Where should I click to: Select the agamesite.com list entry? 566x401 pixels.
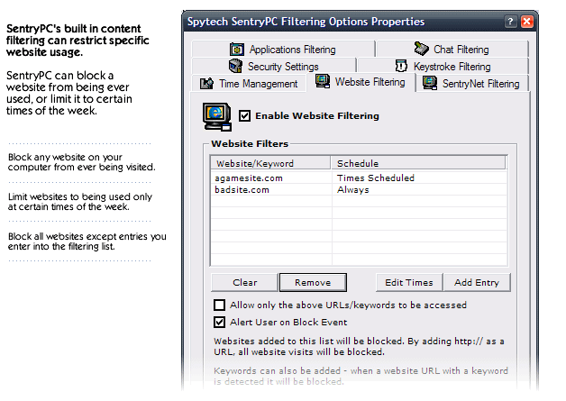359,178
